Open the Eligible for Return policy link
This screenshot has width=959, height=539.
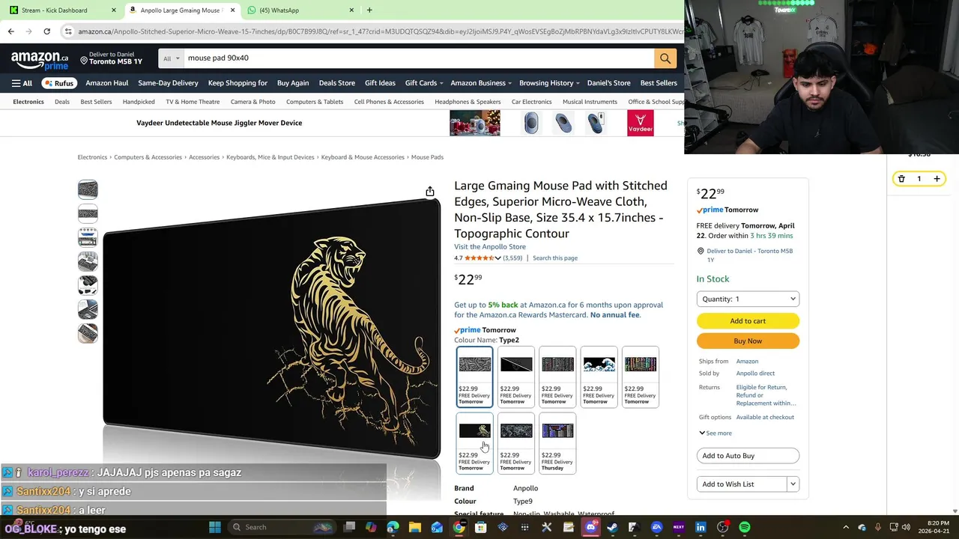coord(766,395)
